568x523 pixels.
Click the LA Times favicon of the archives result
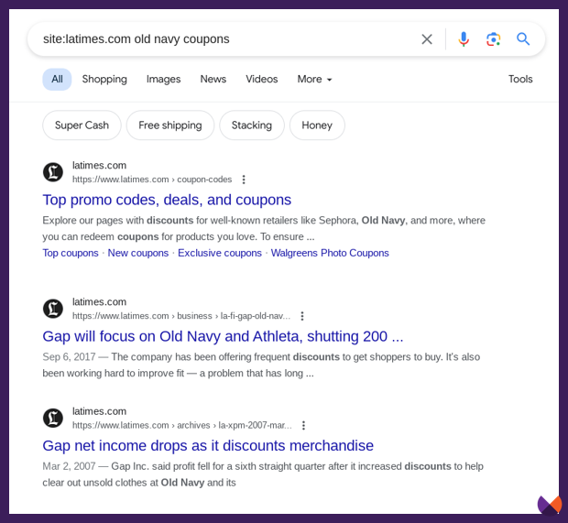[x=53, y=418]
